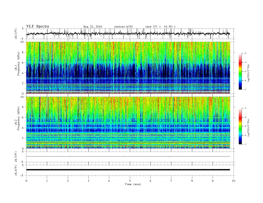Screen dimensions: 263x203
Task: Click the "Time (min)" axis title
Action: point(133,184)
